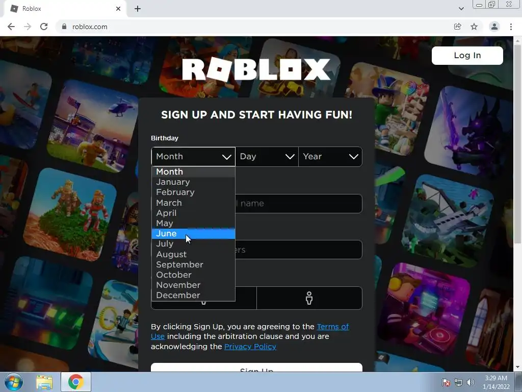The width and height of the screenshot is (522, 392).
Task: Choose September from month list
Action: 193,265
